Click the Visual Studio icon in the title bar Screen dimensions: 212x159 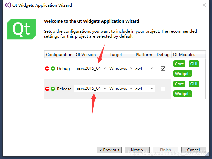pyautogui.click(x=8, y=5)
